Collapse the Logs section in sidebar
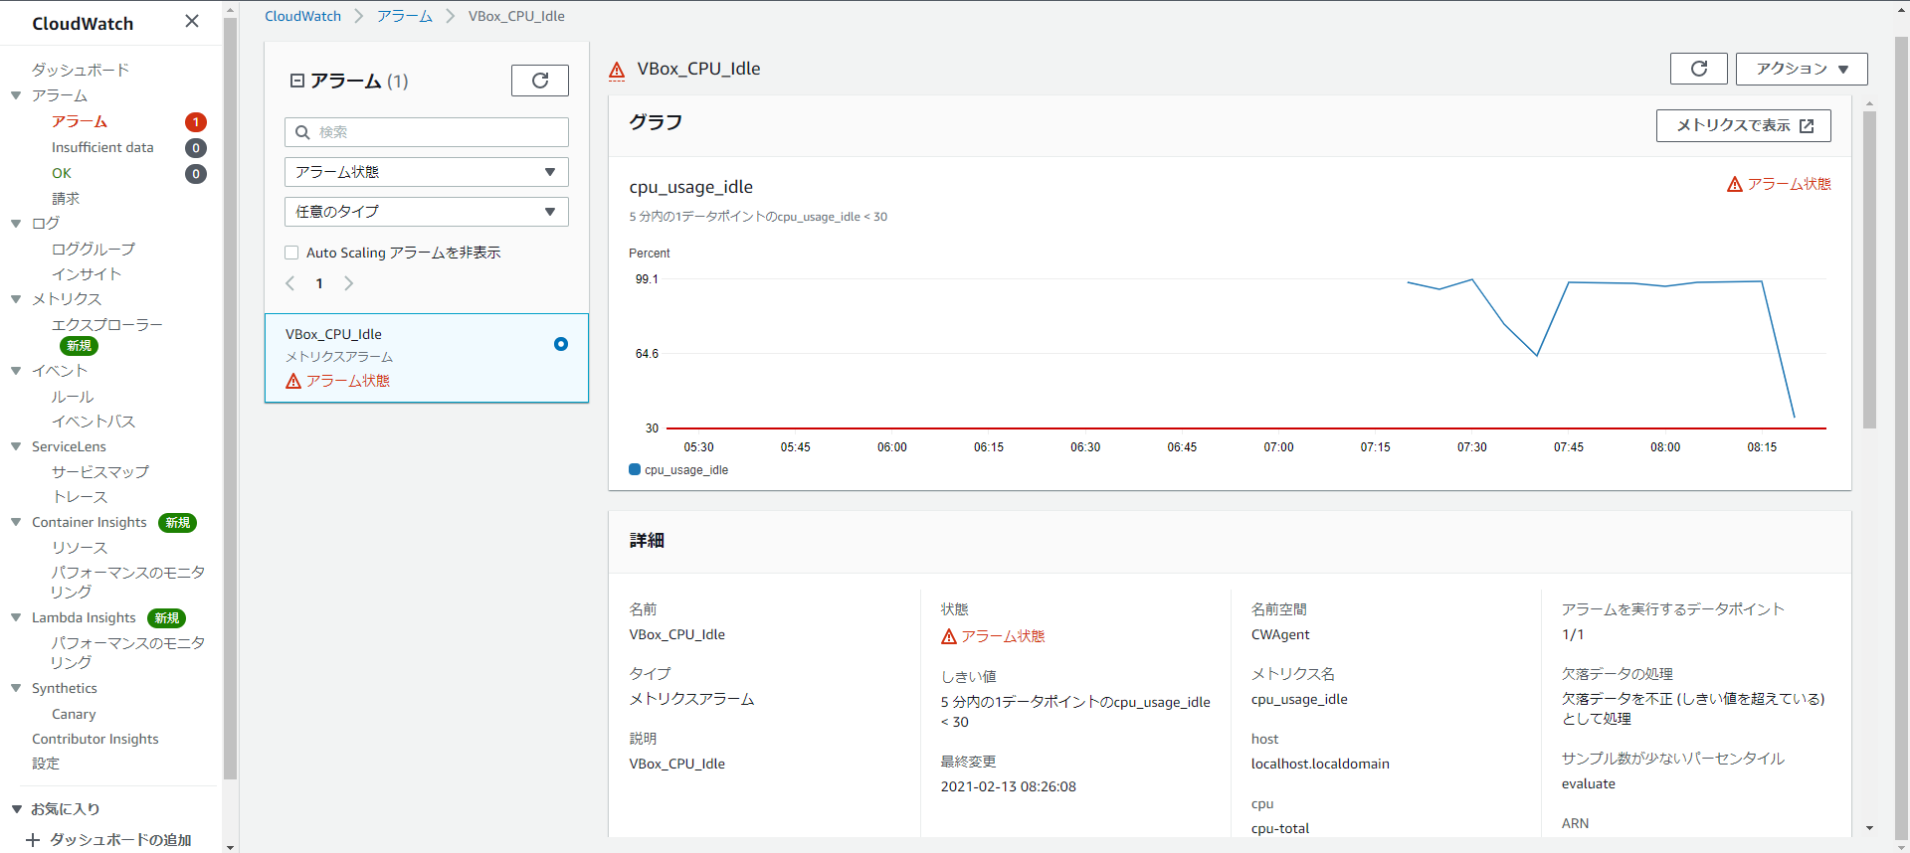 [16, 224]
